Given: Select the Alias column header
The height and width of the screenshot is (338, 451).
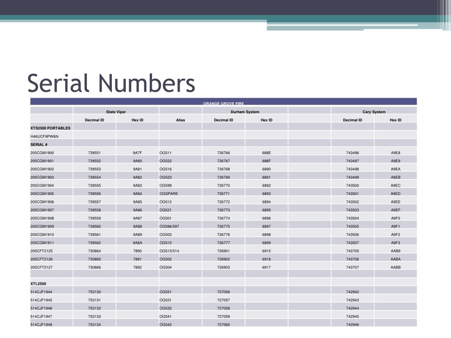Looking at the screenshot, I should coord(180,120).
